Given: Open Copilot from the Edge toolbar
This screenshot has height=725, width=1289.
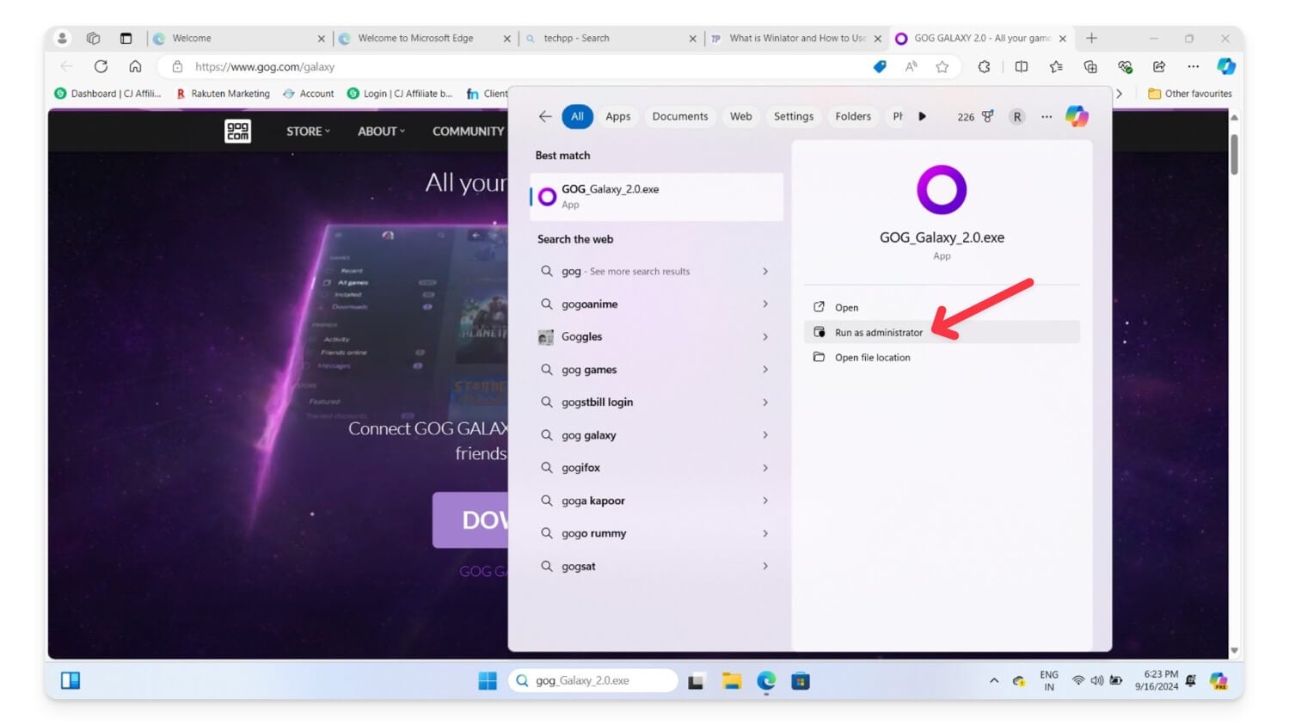Looking at the screenshot, I should [1225, 66].
